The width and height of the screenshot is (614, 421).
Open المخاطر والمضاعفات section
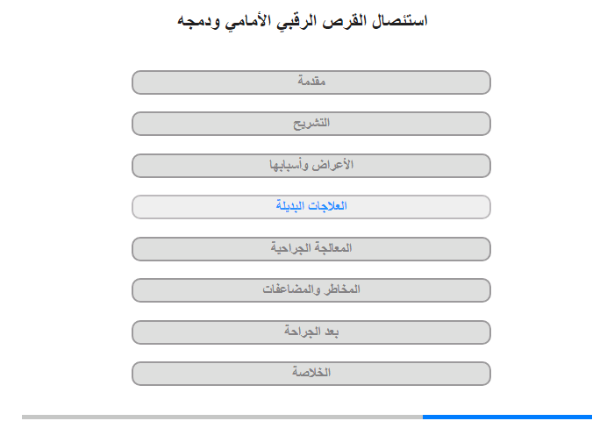point(311,290)
